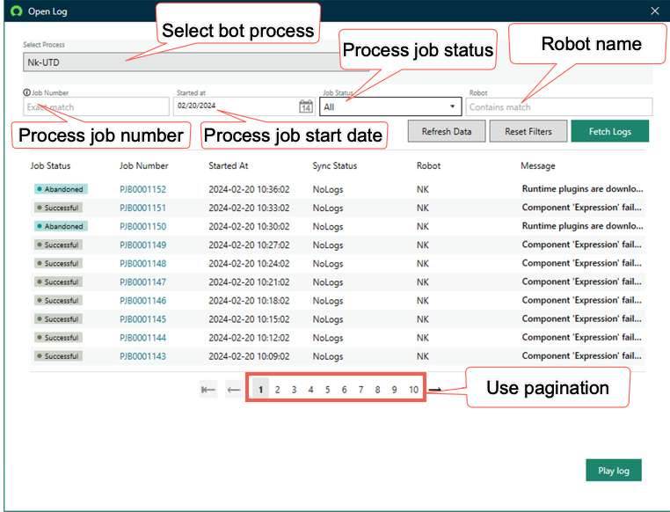This screenshot has width=670, height=512.
Task: Click NK robot cell for PJB0001146
Action: point(423,301)
